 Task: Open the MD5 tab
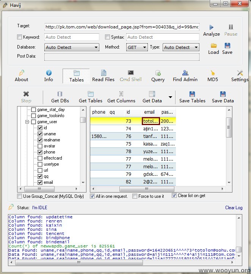213,76
